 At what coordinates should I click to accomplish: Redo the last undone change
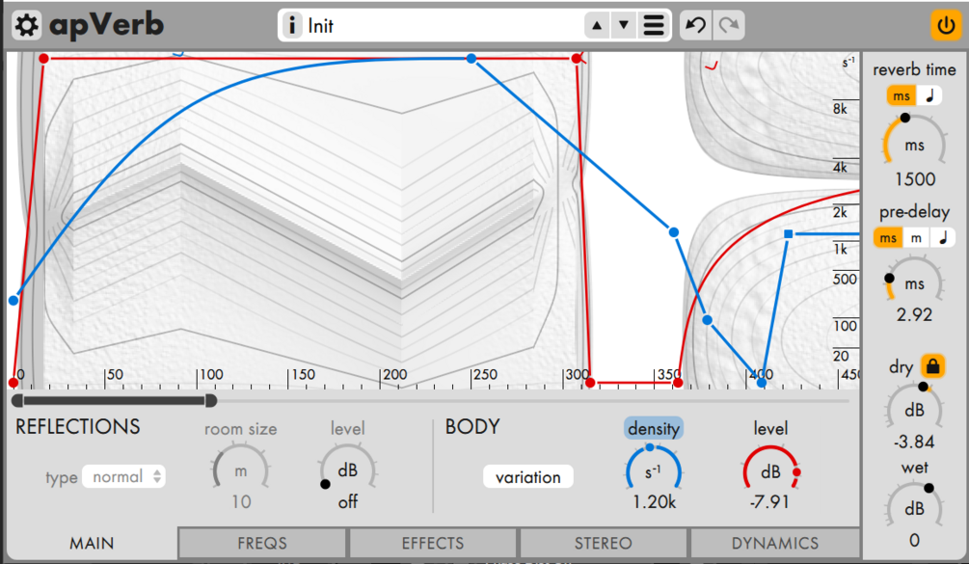pos(729,25)
